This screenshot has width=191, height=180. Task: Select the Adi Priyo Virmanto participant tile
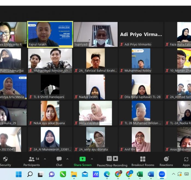[x=141, y=34]
